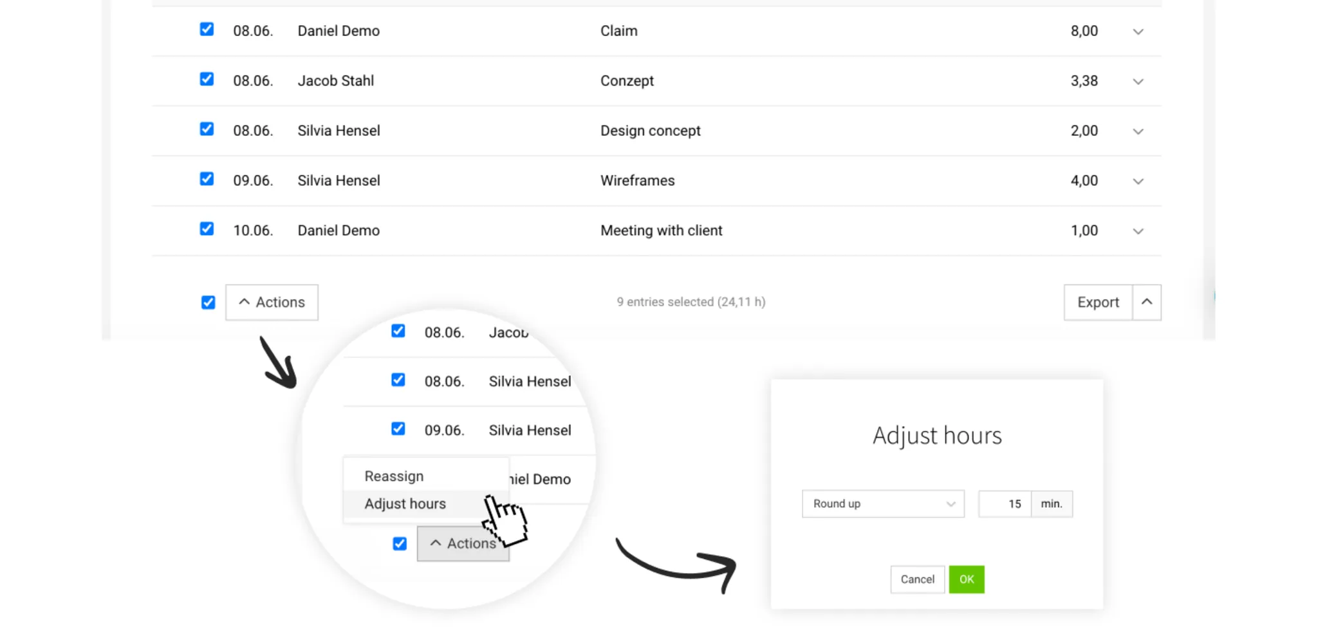Deselect the Meeting with client entry checkbox

click(x=207, y=229)
